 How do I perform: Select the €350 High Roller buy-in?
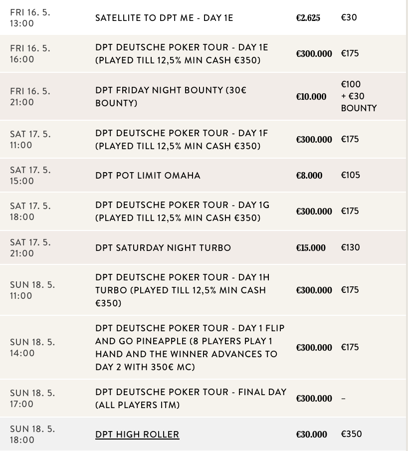point(351,434)
